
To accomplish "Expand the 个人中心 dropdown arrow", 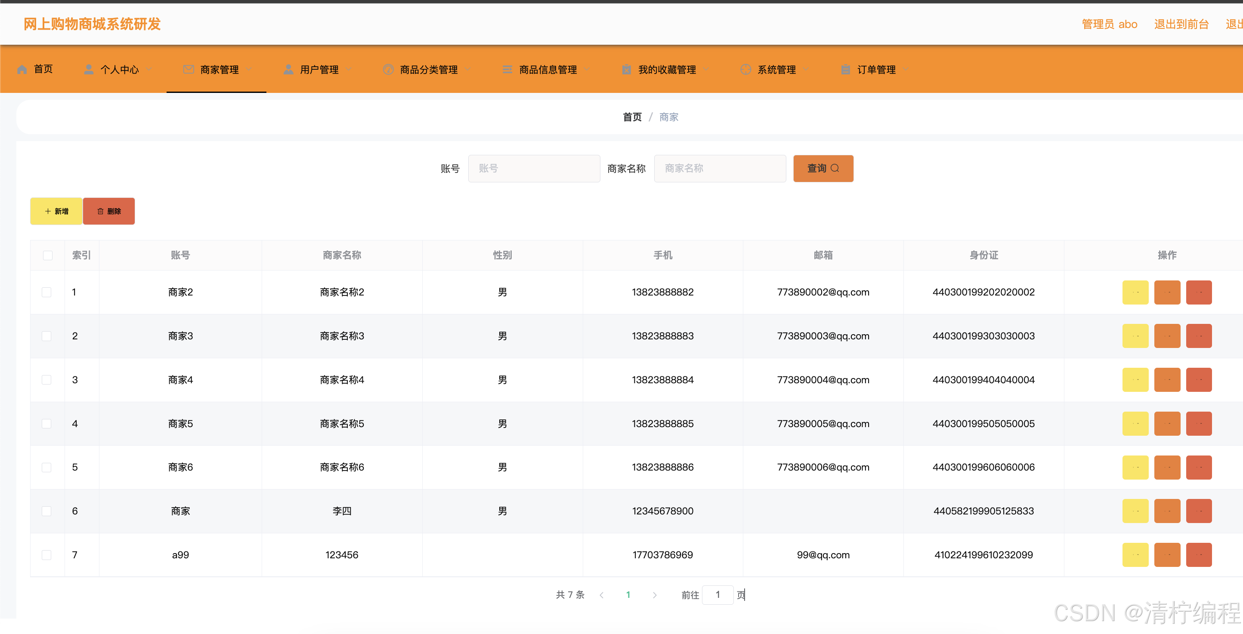I will (149, 69).
